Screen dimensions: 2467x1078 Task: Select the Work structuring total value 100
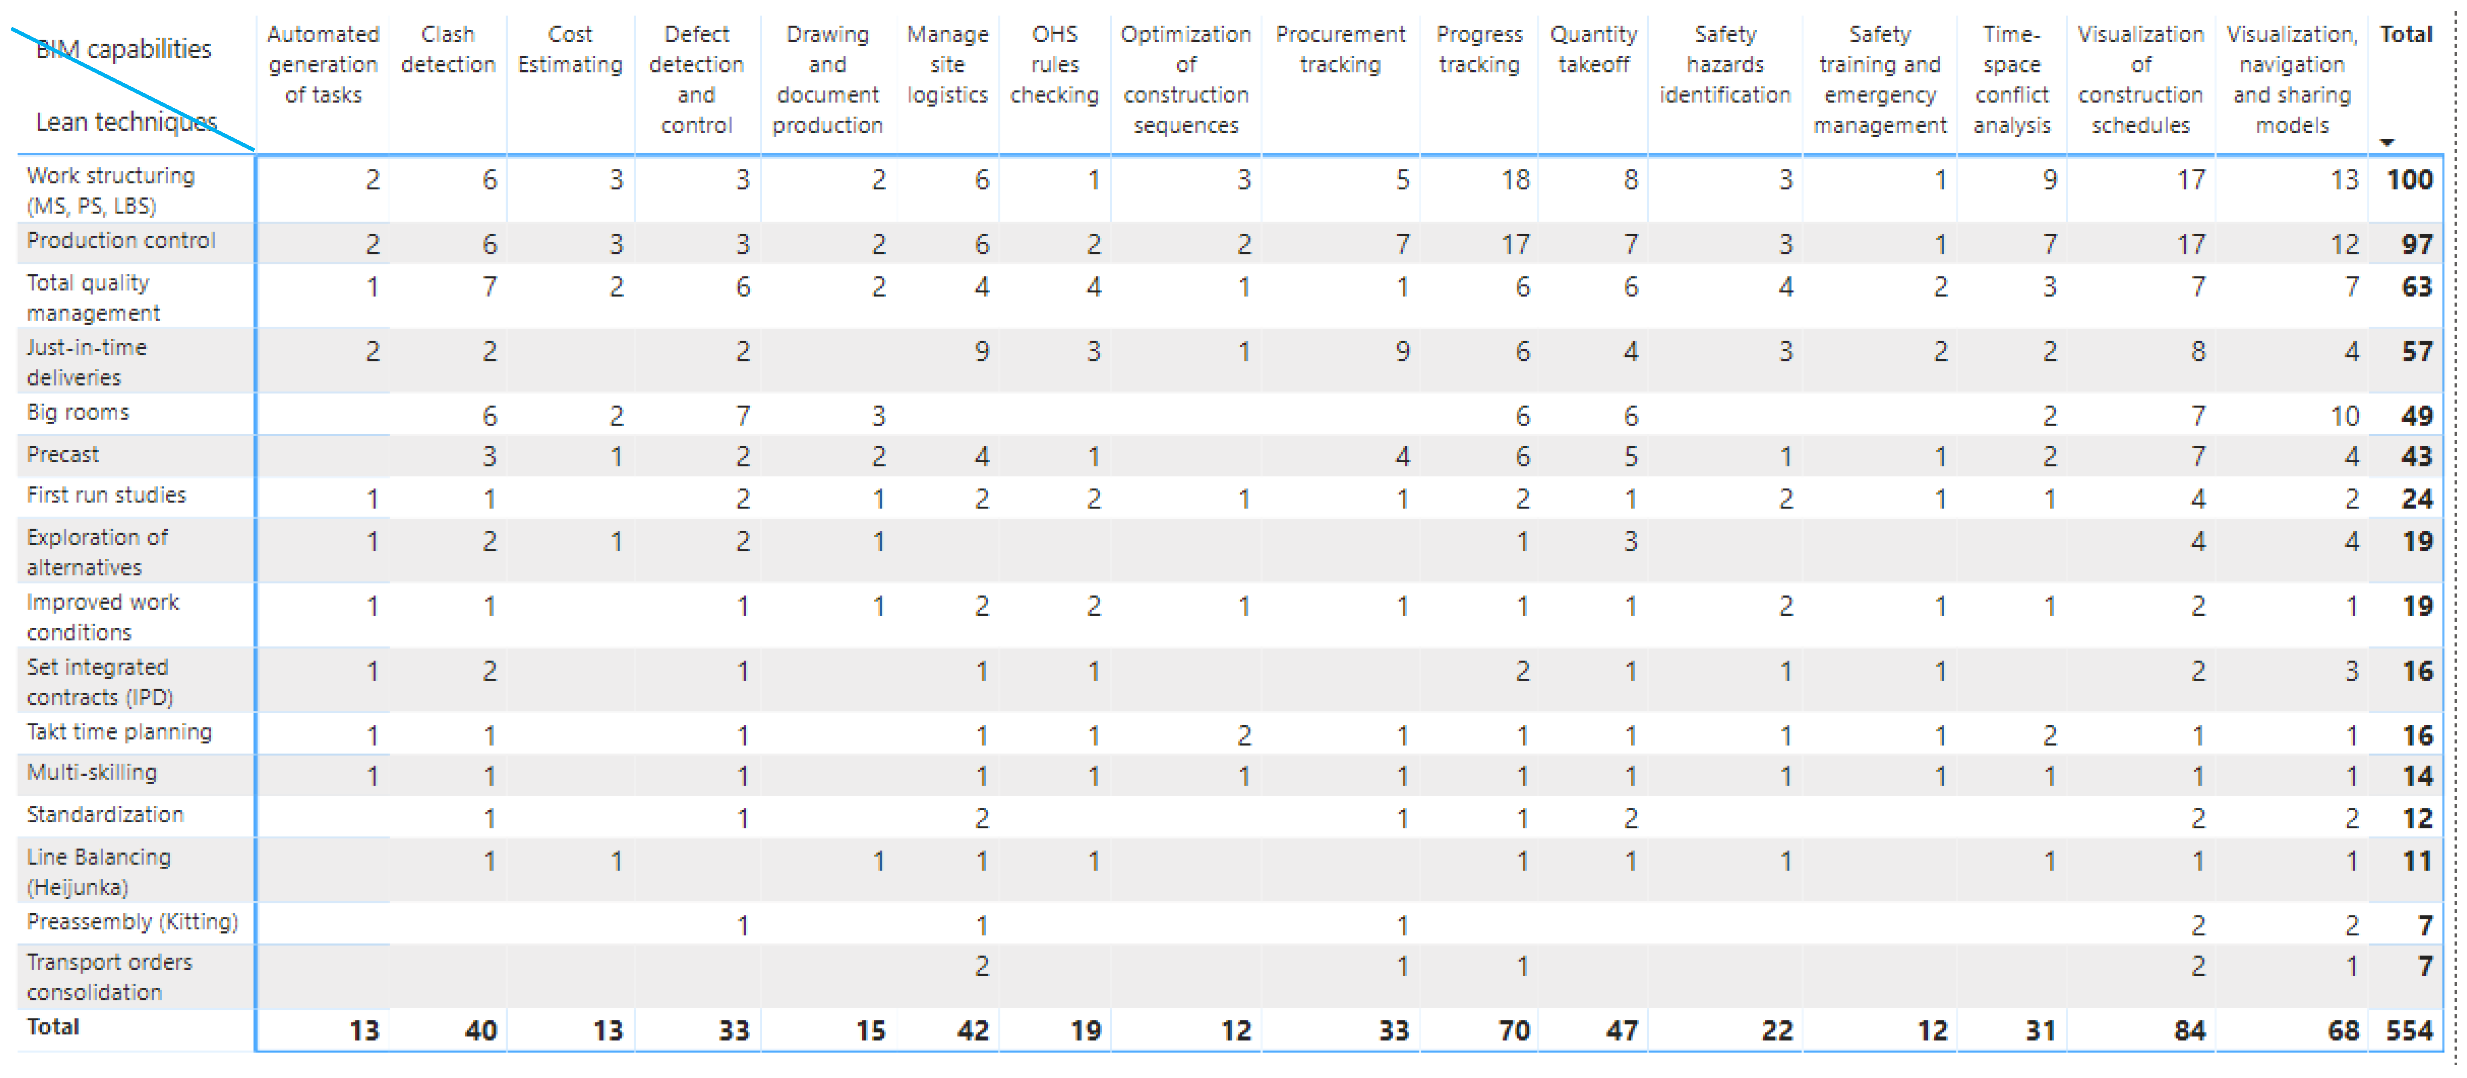tap(2410, 180)
